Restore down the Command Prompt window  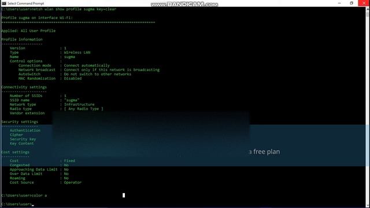pyautogui.click(x=351, y=3)
